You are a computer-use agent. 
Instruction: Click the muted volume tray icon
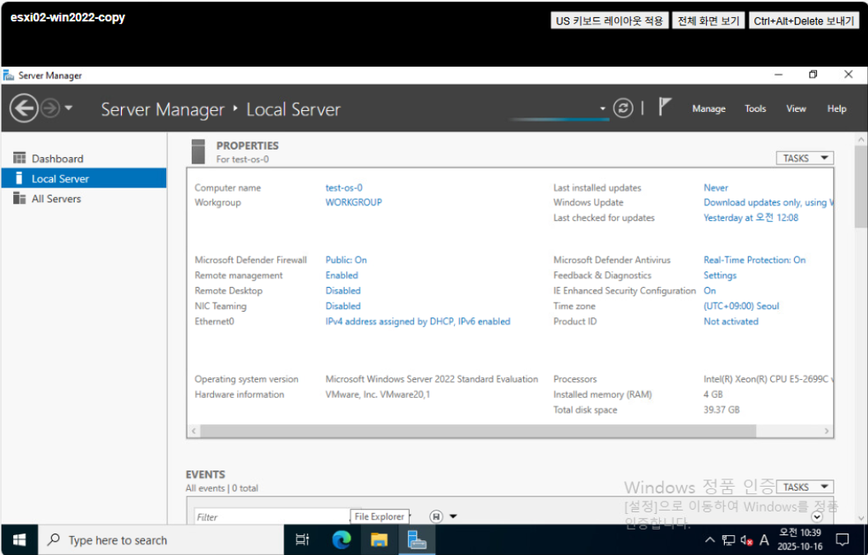click(x=746, y=540)
